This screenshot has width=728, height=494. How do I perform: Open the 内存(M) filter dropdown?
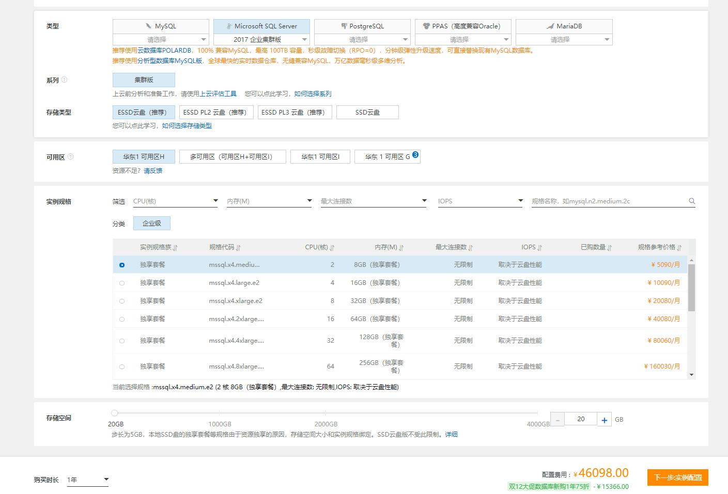tap(269, 201)
